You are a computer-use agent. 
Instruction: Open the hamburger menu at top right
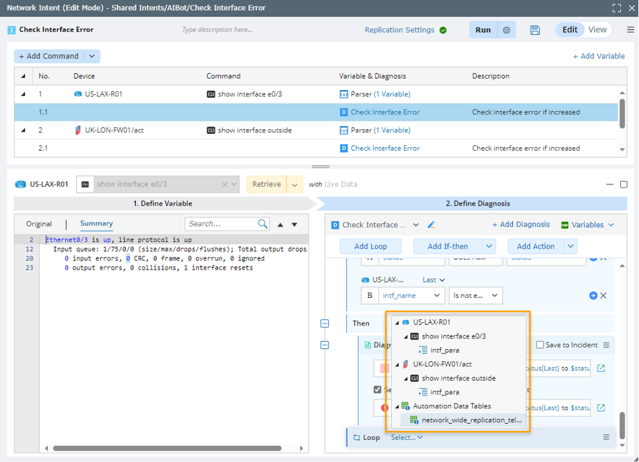(x=630, y=30)
